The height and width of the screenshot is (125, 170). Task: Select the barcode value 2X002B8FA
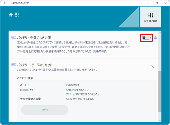pyautogui.click(x=73, y=85)
